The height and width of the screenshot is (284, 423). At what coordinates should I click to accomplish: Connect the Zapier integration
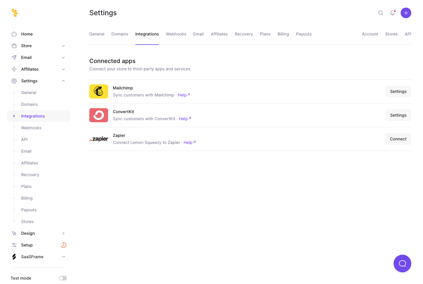coord(398,139)
